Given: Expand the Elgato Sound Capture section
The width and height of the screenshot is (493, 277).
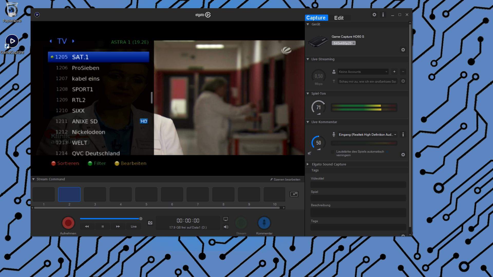Looking at the screenshot, I should 307,164.
